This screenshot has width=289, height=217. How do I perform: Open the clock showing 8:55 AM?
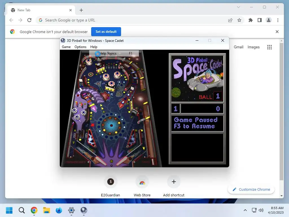coord(276,210)
